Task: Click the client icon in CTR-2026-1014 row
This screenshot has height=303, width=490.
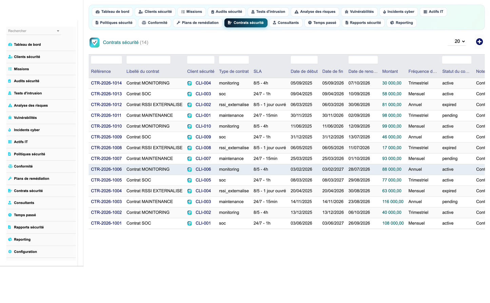Action: [x=190, y=83]
